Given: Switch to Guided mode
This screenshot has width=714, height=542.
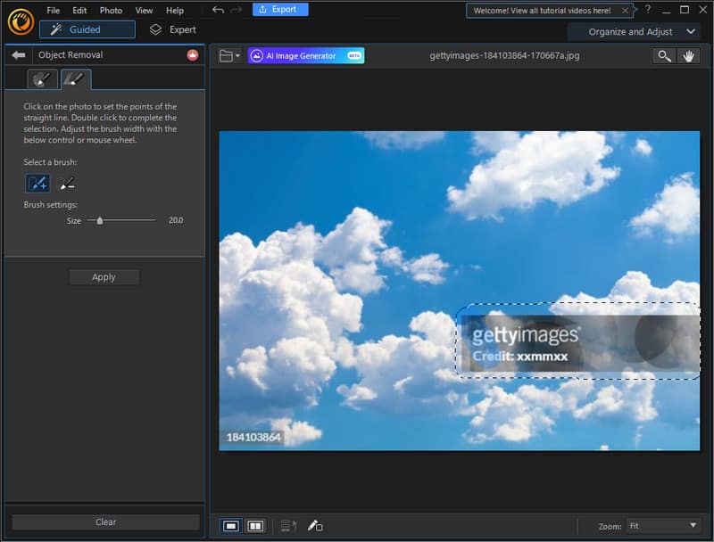Looking at the screenshot, I should (x=87, y=29).
